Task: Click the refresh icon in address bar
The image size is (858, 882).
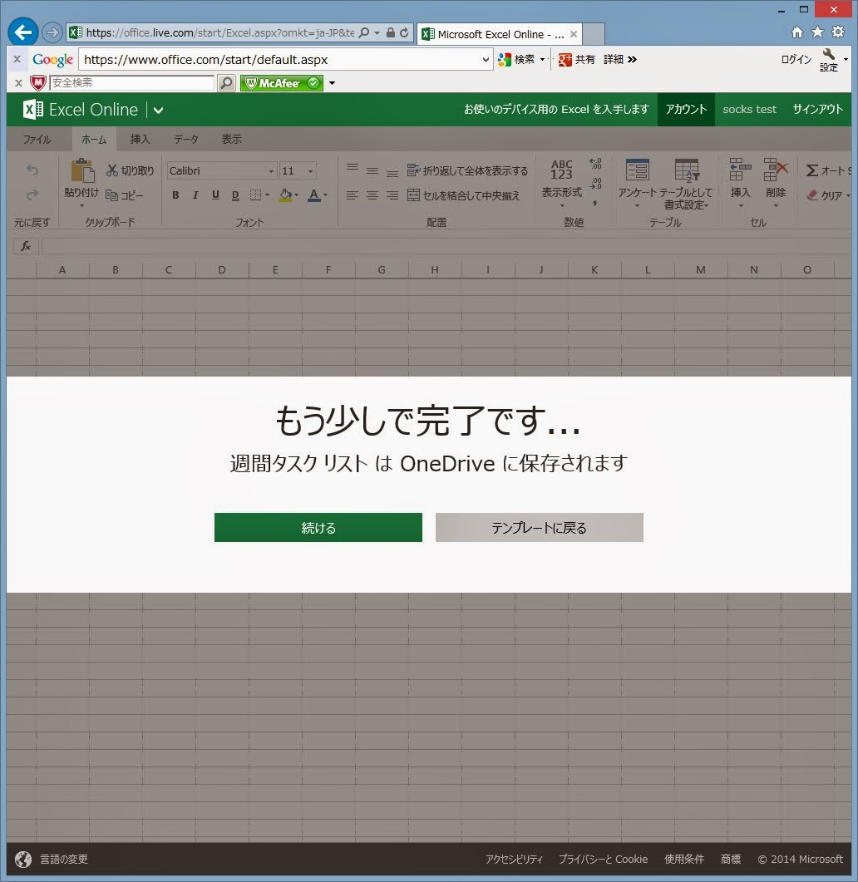Action: (x=404, y=32)
